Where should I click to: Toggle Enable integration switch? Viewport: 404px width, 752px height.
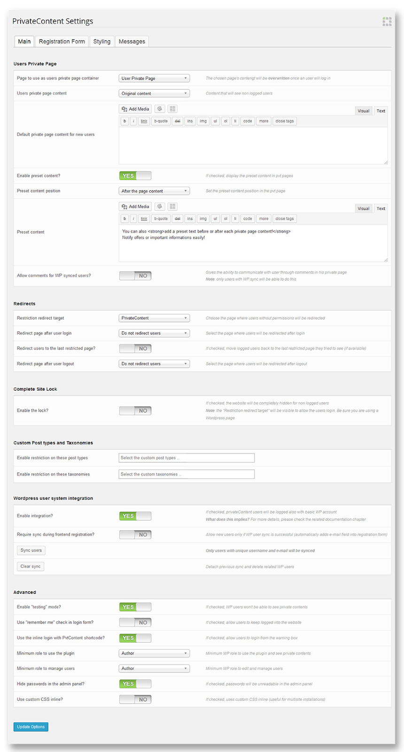click(135, 516)
